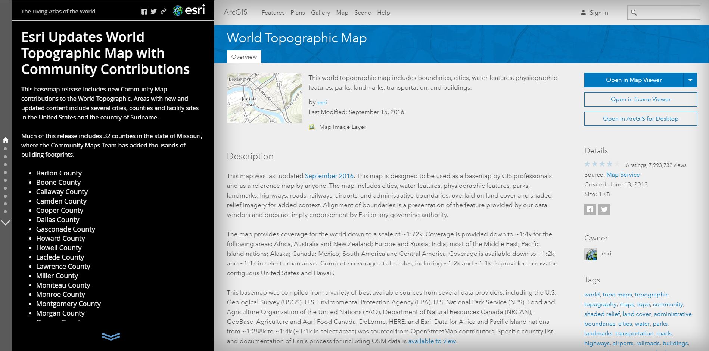
Task: Click 'Moniteau County' in the list
Action: pyautogui.click(x=63, y=285)
